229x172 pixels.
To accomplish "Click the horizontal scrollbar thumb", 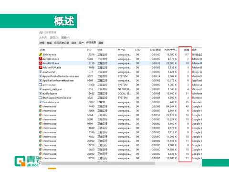I will coord(98,163).
